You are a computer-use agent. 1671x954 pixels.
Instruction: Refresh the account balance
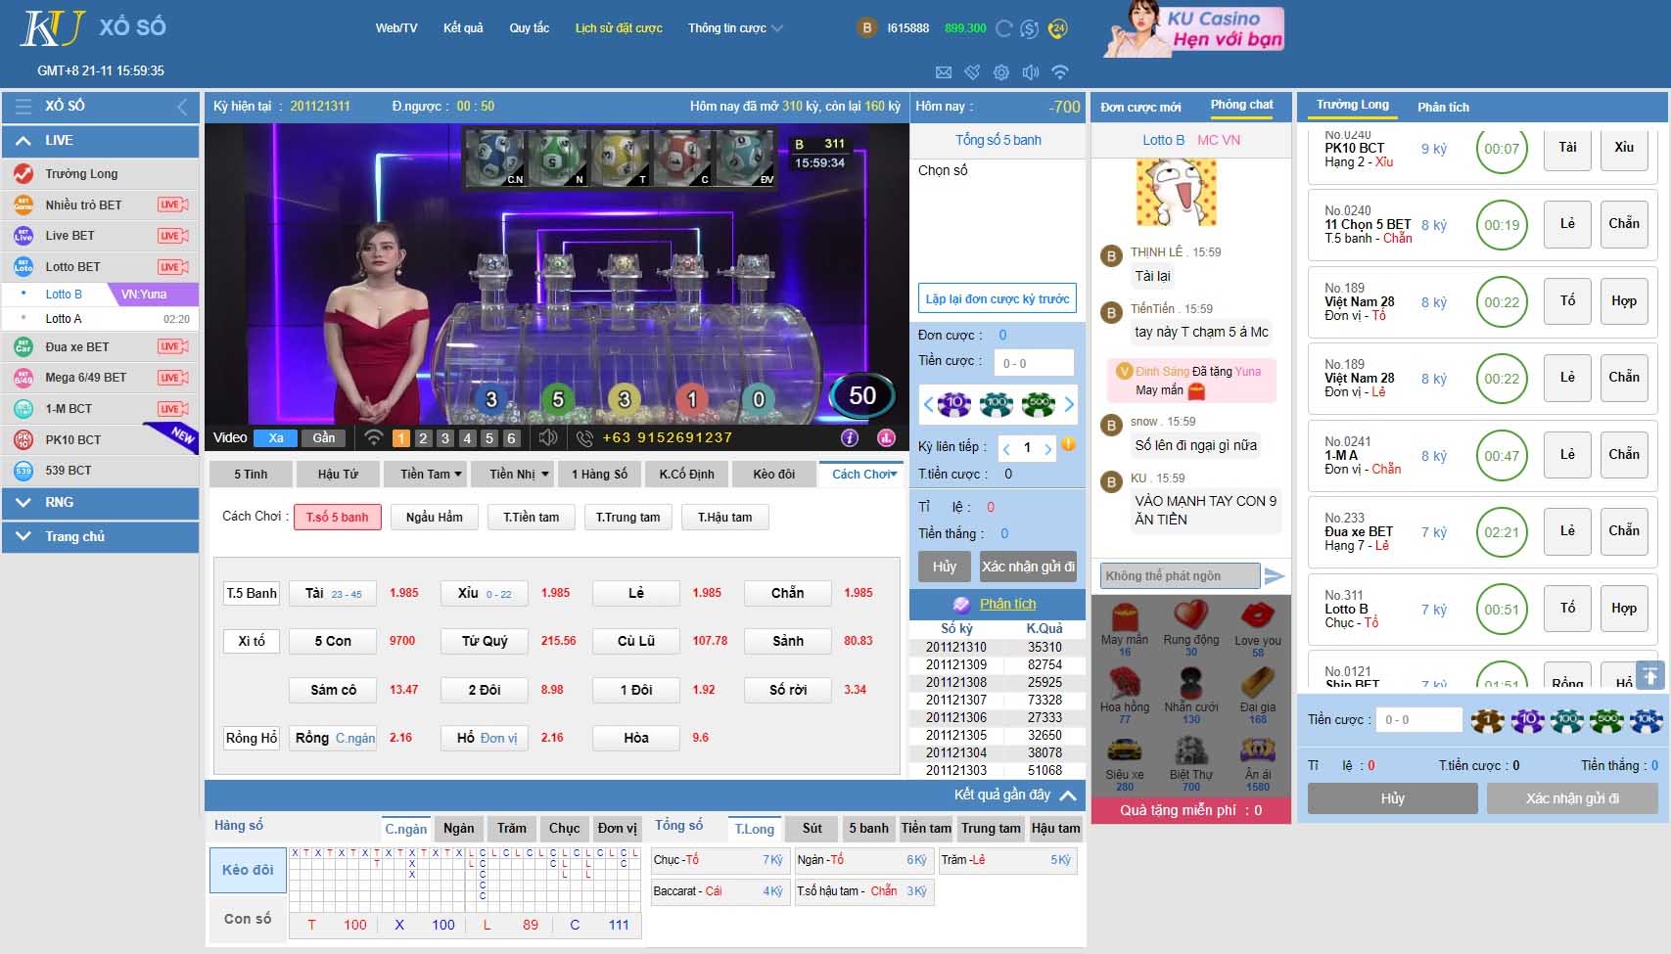click(x=1003, y=28)
